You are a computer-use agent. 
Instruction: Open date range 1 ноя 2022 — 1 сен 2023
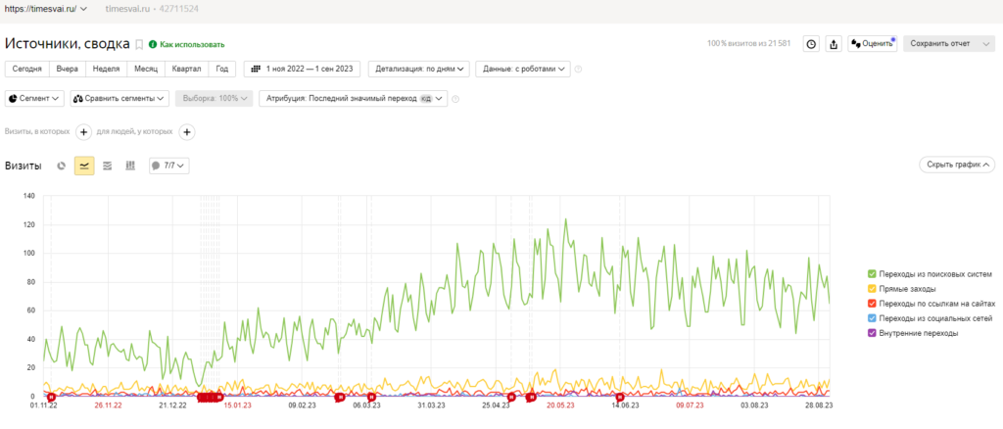coord(302,69)
